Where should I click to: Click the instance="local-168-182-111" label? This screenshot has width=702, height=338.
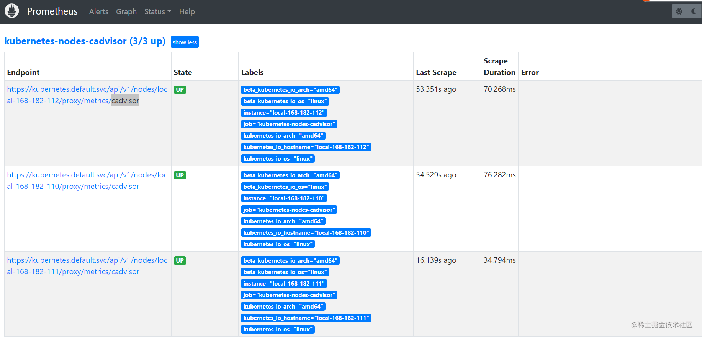(x=284, y=284)
